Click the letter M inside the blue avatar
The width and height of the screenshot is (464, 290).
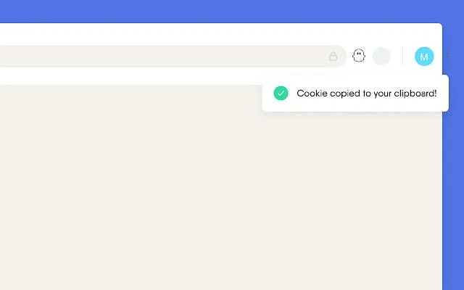click(424, 57)
